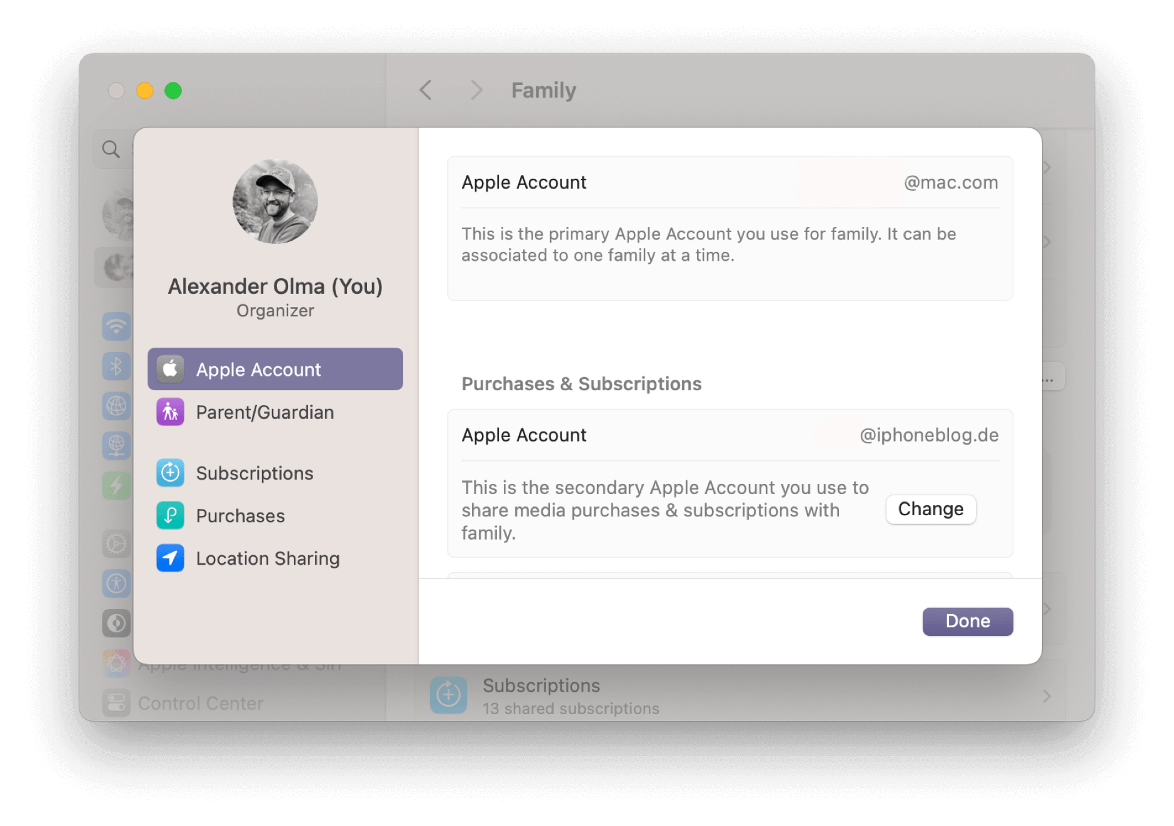The image size is (1174, 826).
Task: Click the user avatar in the background sidebar
Action: click(119, 214)
